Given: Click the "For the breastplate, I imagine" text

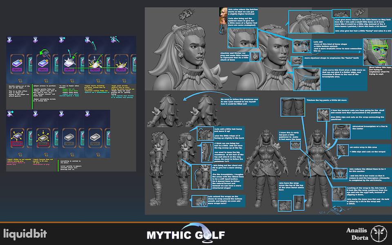Looking at the screenshot, I should tap(228, 181).
